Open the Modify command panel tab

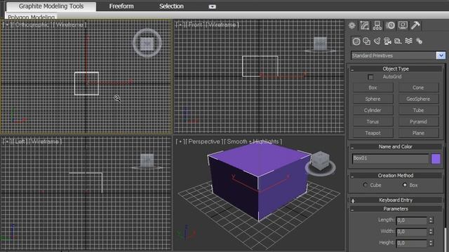[x=365, y=25]
